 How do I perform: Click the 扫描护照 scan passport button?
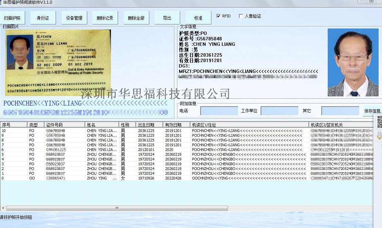(x=12, y=18)
